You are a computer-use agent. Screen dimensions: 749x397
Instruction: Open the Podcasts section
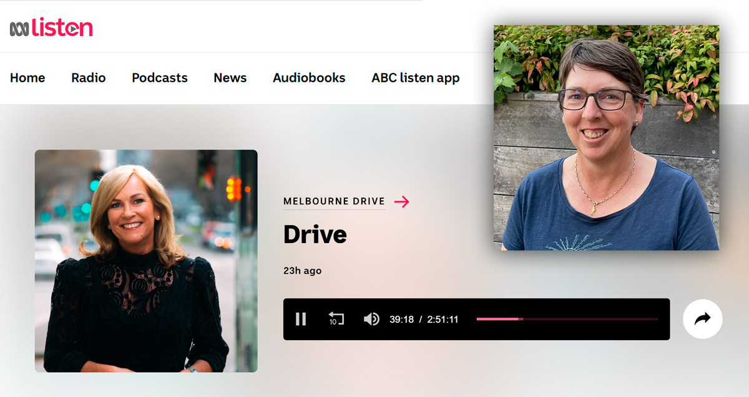coord(159,78)
